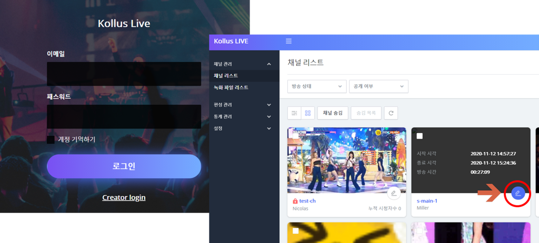Click edit pencil icon on test-ch card

click(393, 194)
